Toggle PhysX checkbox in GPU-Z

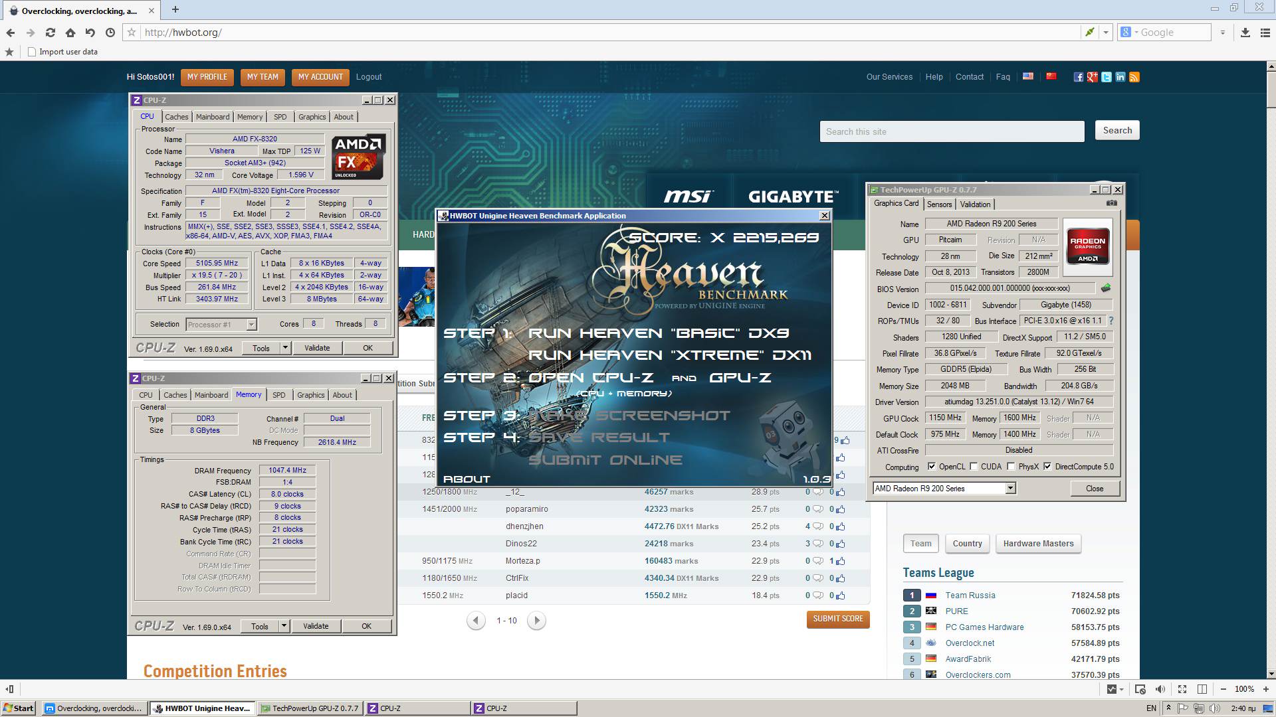[1011, 467]
